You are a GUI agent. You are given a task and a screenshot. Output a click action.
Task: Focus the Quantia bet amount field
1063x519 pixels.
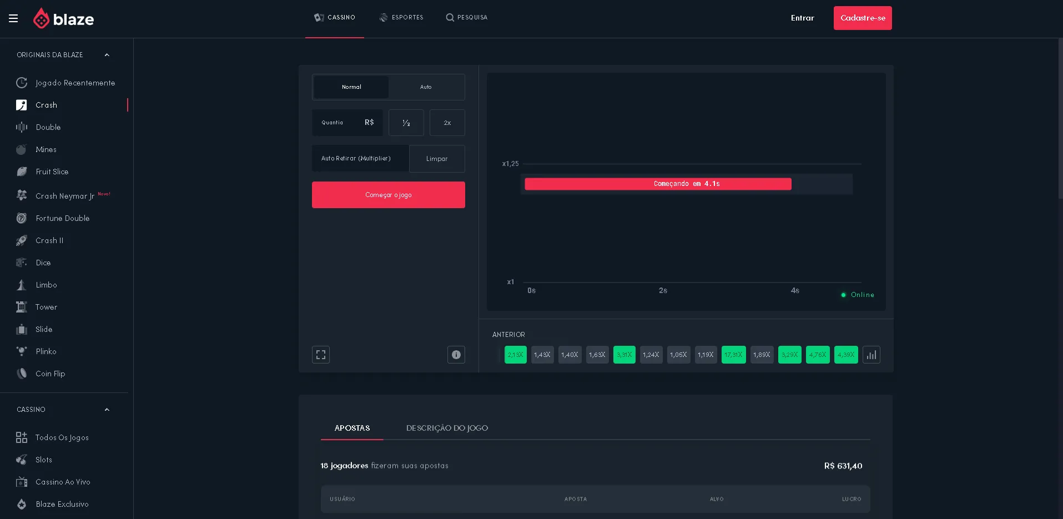click(x=347, y=123)
